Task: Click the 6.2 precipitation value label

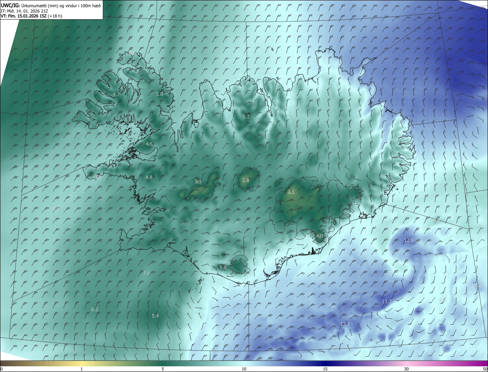Action: [95, 310]
